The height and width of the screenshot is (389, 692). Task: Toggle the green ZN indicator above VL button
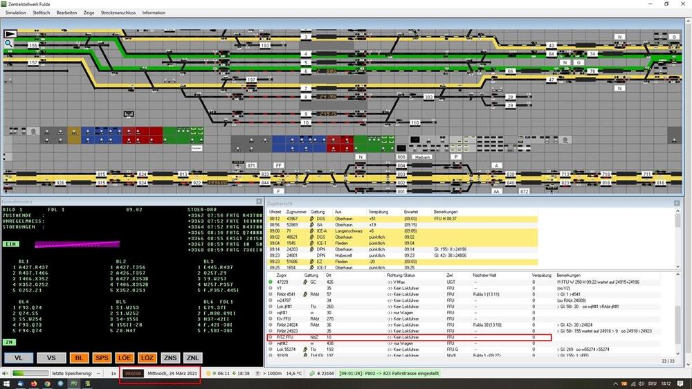tap(9, 342)
